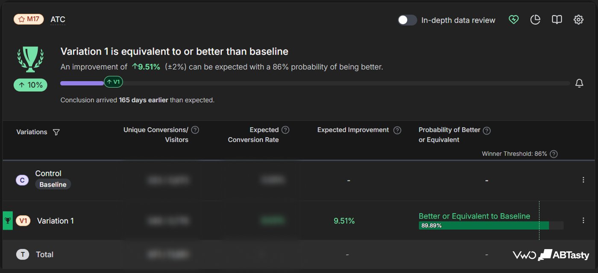Viewport: 598px width, 273px height.
Task: Click the notification bell icon
Action: pos(579,83)
